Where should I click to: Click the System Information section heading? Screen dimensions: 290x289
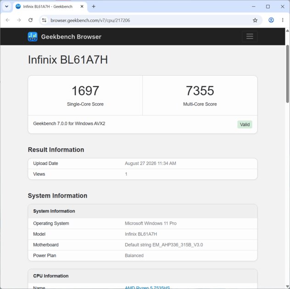[57, 195]
